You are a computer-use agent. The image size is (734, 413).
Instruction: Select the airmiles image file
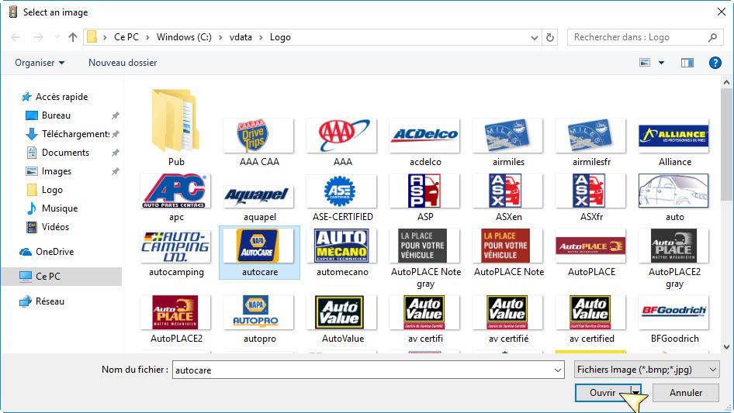(x=508, y=136)
